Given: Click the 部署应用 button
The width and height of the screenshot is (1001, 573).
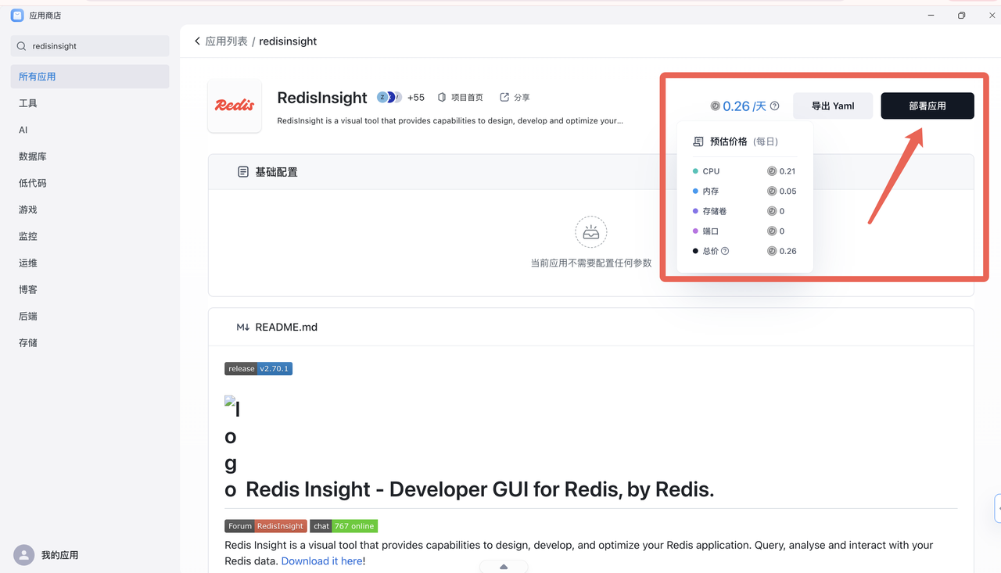Looking at the screenshot, I should click(x=927, y=106).
